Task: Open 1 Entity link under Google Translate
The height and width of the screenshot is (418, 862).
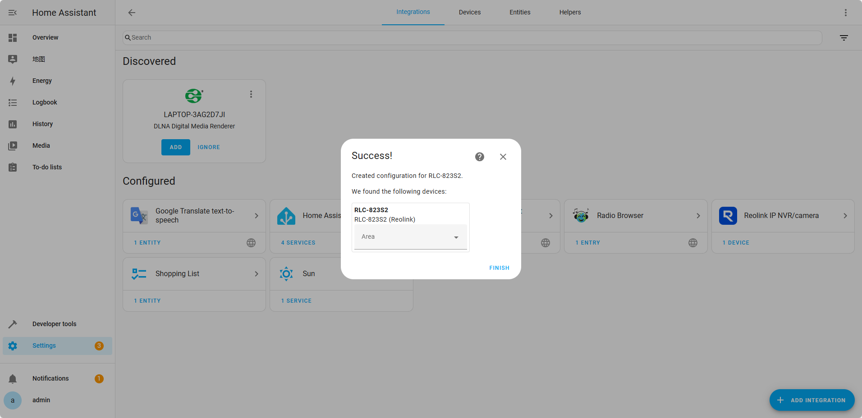Action: coord(147,243)
